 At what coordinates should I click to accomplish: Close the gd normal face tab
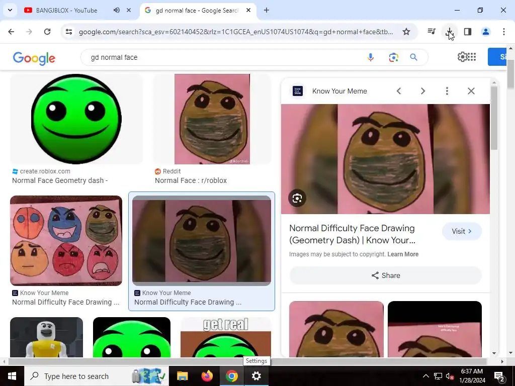[x=248, y=10]
